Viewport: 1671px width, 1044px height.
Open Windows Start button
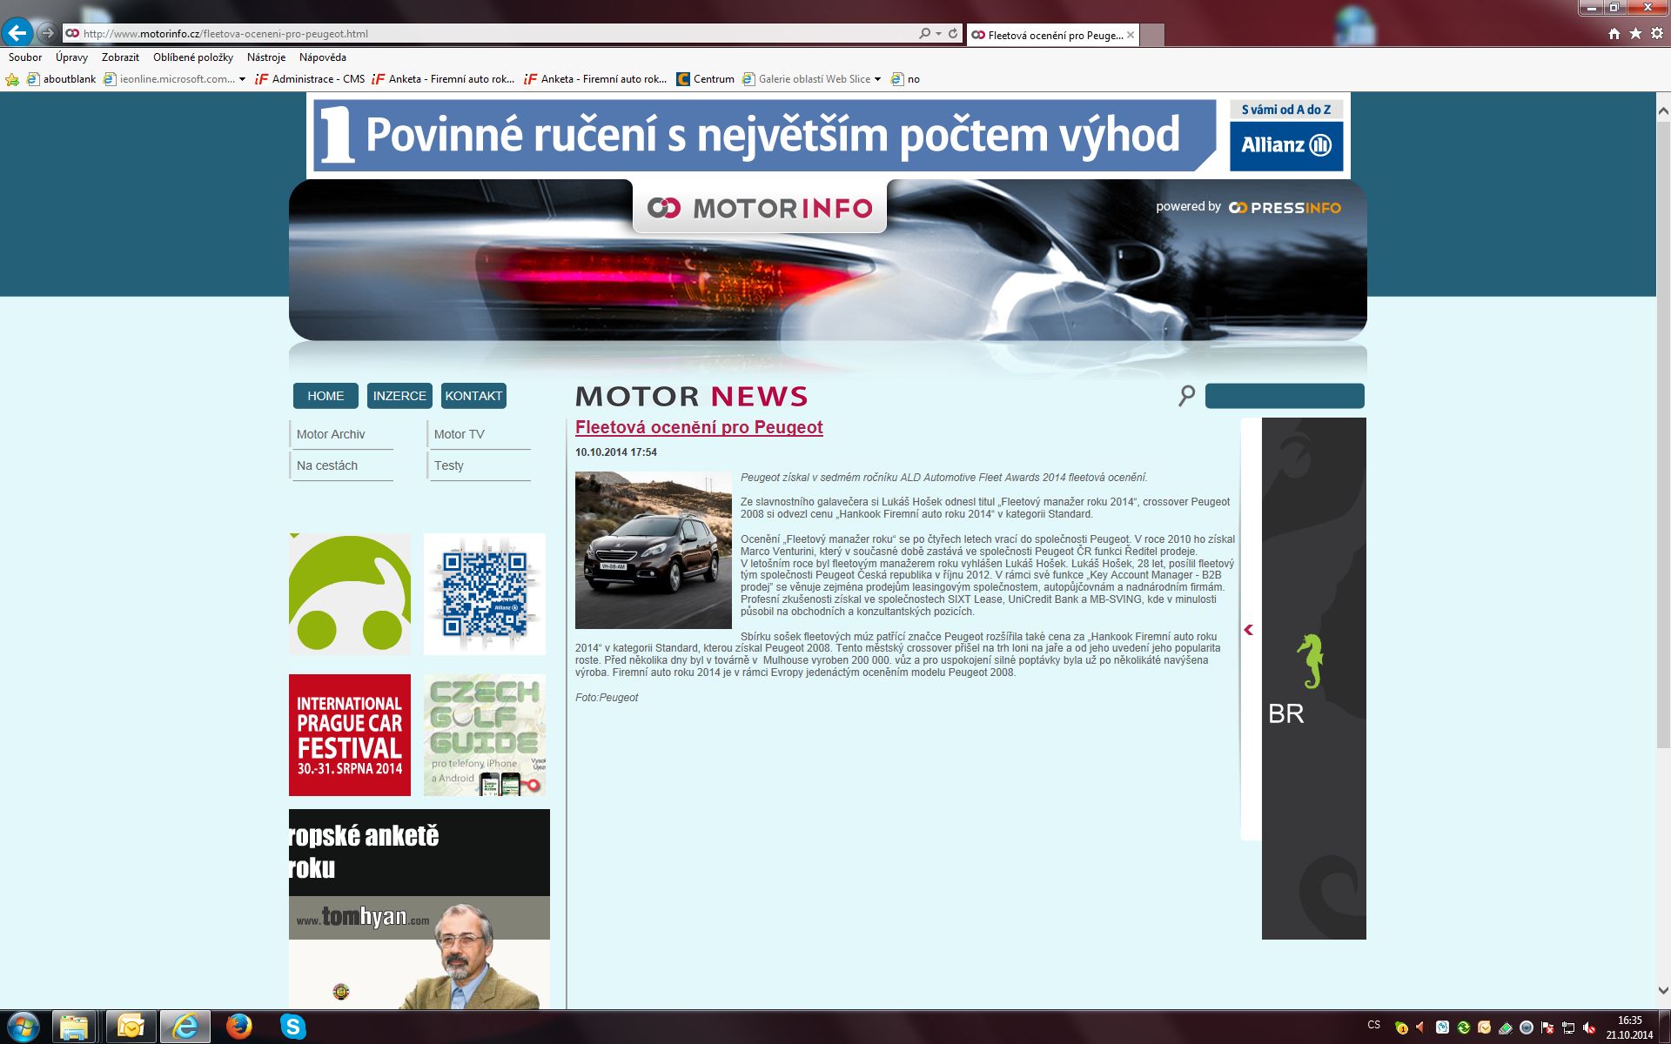point(22,1027)
